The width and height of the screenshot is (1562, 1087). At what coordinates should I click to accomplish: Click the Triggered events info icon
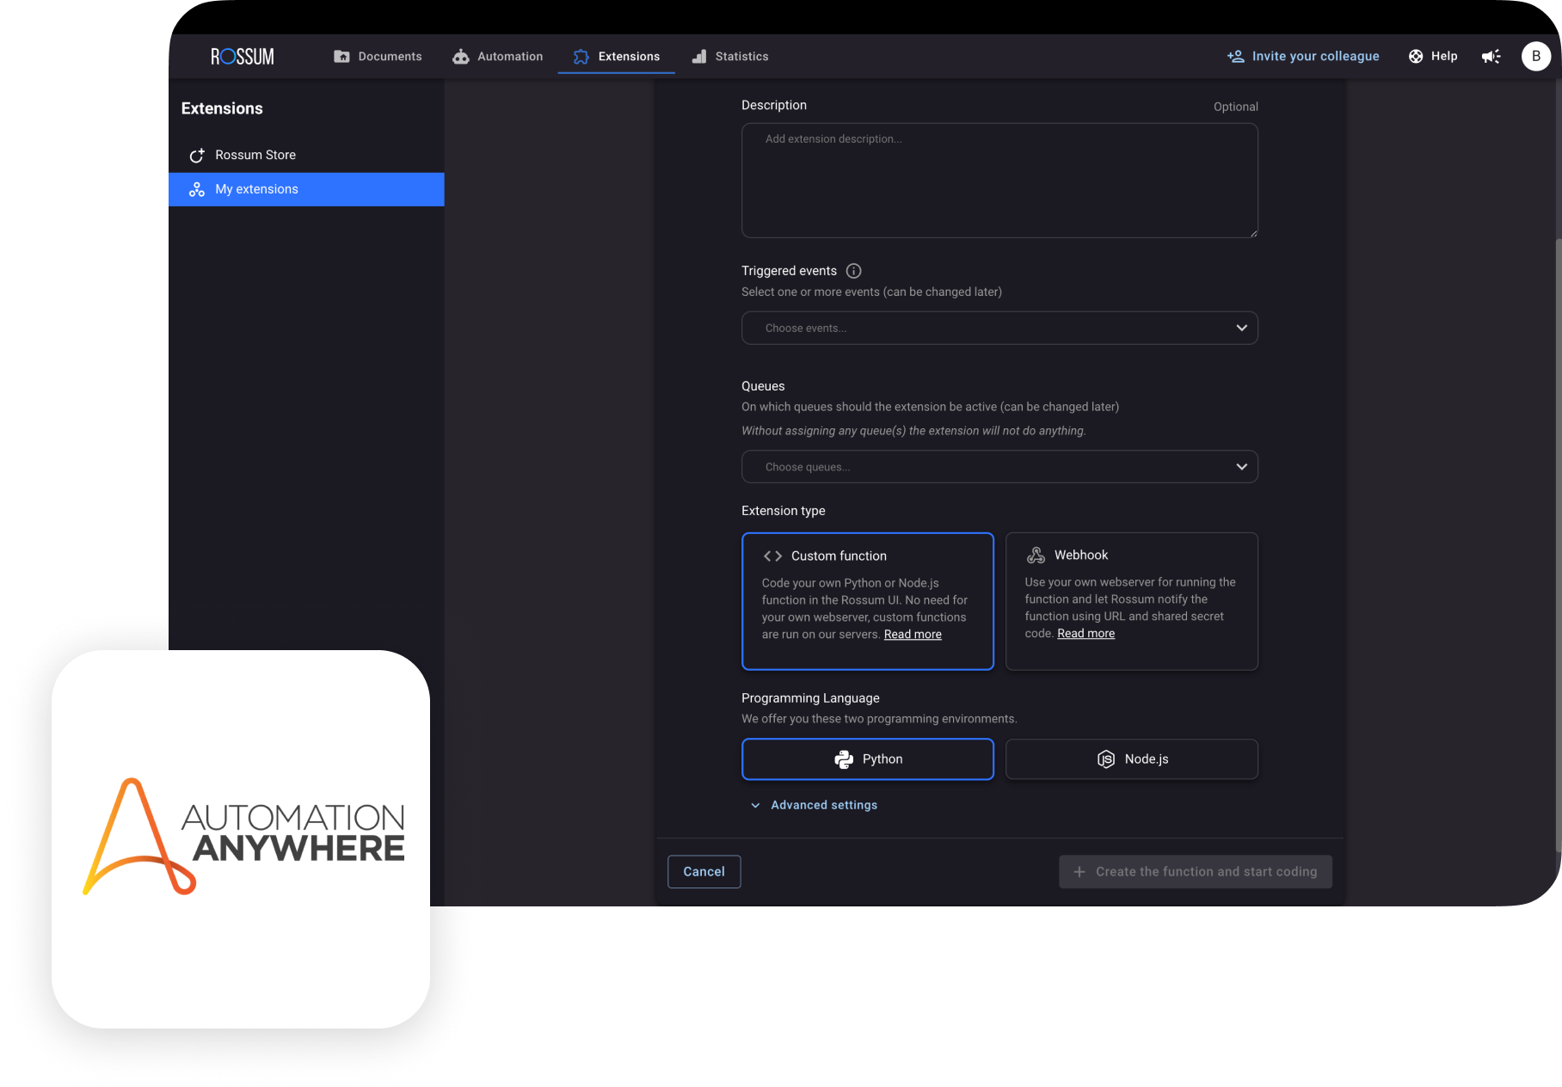click(x=853, y=271)
